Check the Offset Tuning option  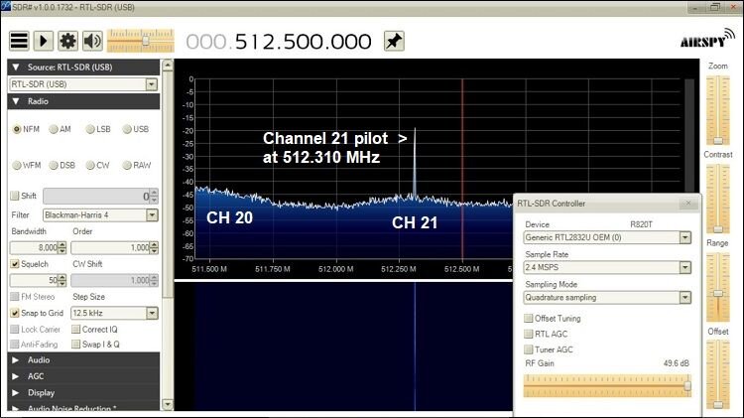(x=528, y=319)
